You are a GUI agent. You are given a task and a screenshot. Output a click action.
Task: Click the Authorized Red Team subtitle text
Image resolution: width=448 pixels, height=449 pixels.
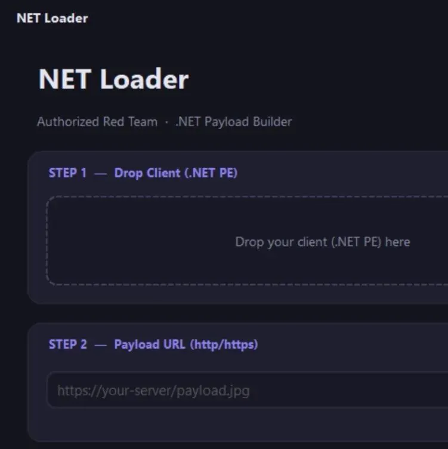click(97, 122)
